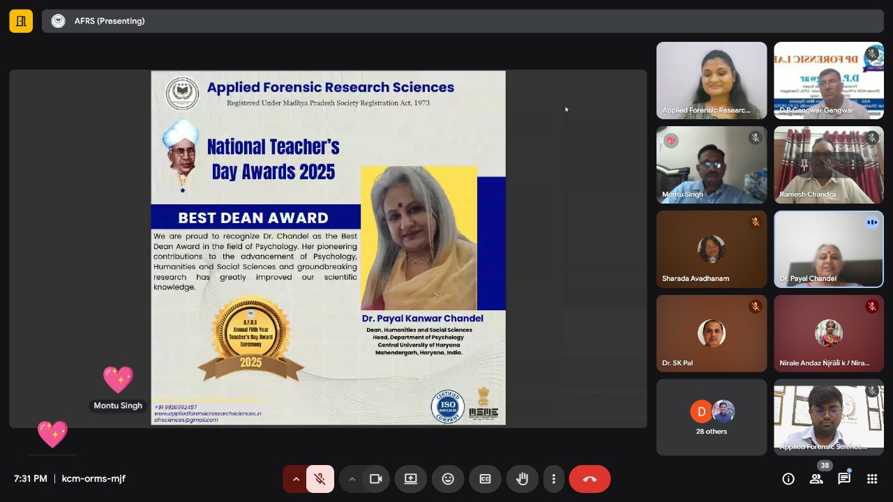Click muted mic icon on Dr. SK Pal tile

pyautogui.click(x=755, y=307)
